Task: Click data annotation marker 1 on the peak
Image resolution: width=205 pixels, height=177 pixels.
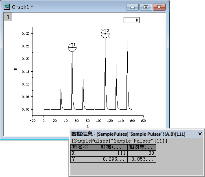Action: (x=72, y=47)
